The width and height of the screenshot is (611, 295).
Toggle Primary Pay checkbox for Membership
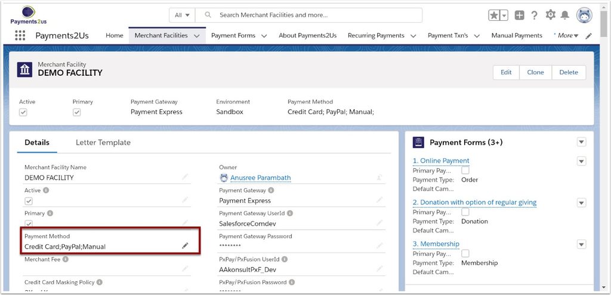[465, 254]
